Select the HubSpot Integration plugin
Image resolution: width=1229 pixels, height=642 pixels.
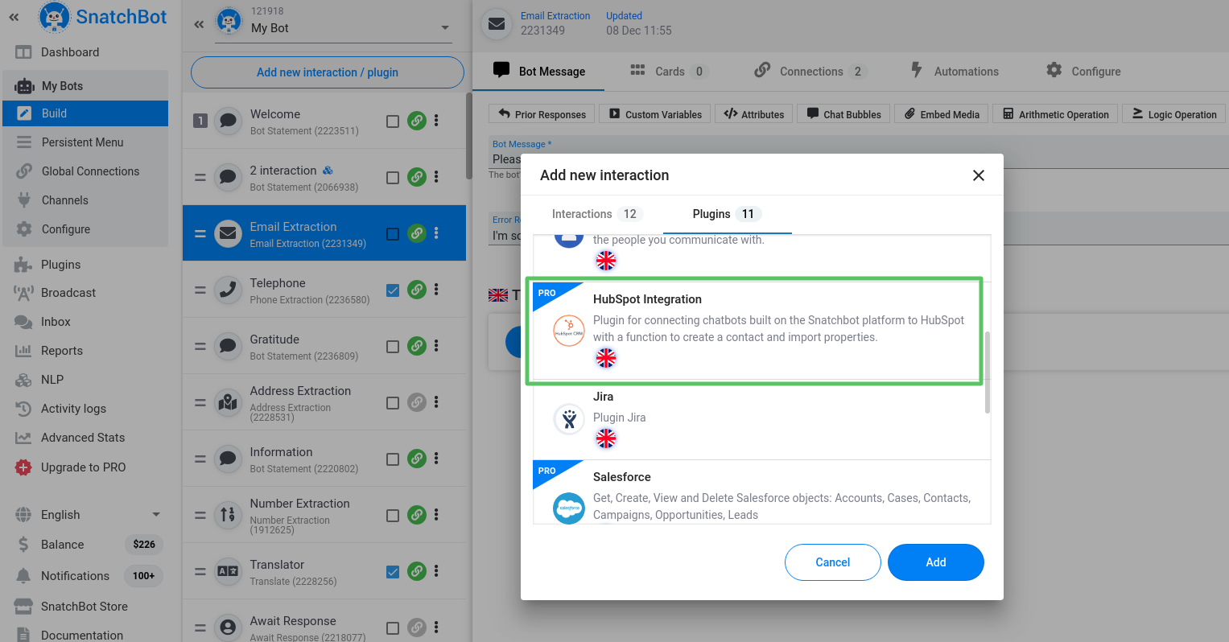[x=761, y=331]
